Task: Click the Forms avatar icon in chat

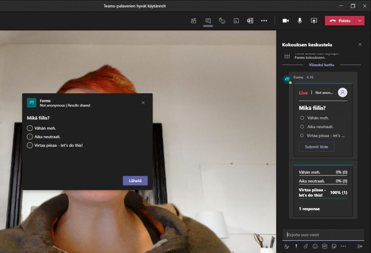Action: pyautogui.click(x=287, y=79)
